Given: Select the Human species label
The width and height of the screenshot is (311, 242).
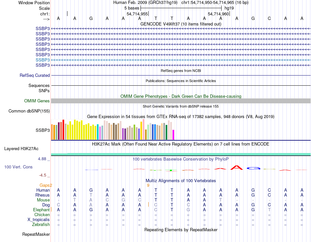Looking at the screenshot, I should click(43, 190).
